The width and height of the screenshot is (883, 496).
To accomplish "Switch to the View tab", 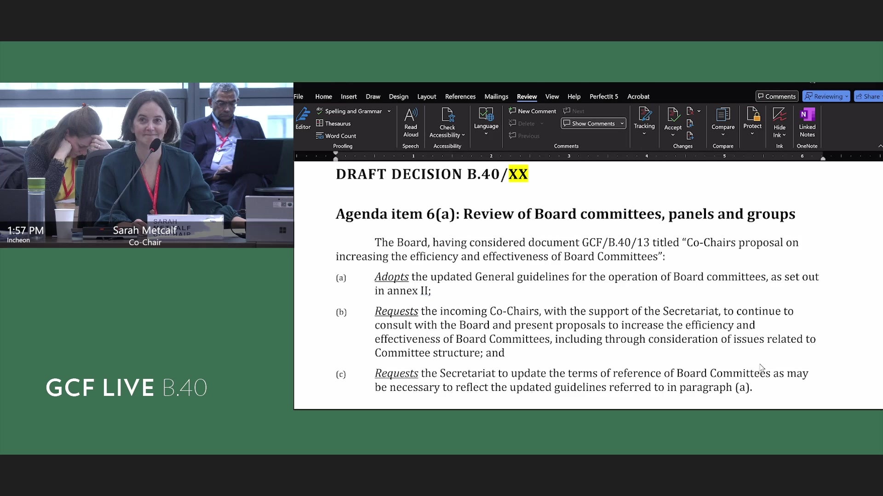I will pyautogui.click(x=552, y=96).
